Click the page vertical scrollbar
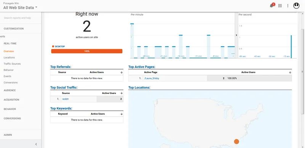The width and height of the screenshot is (305, 148). [302, 71]
